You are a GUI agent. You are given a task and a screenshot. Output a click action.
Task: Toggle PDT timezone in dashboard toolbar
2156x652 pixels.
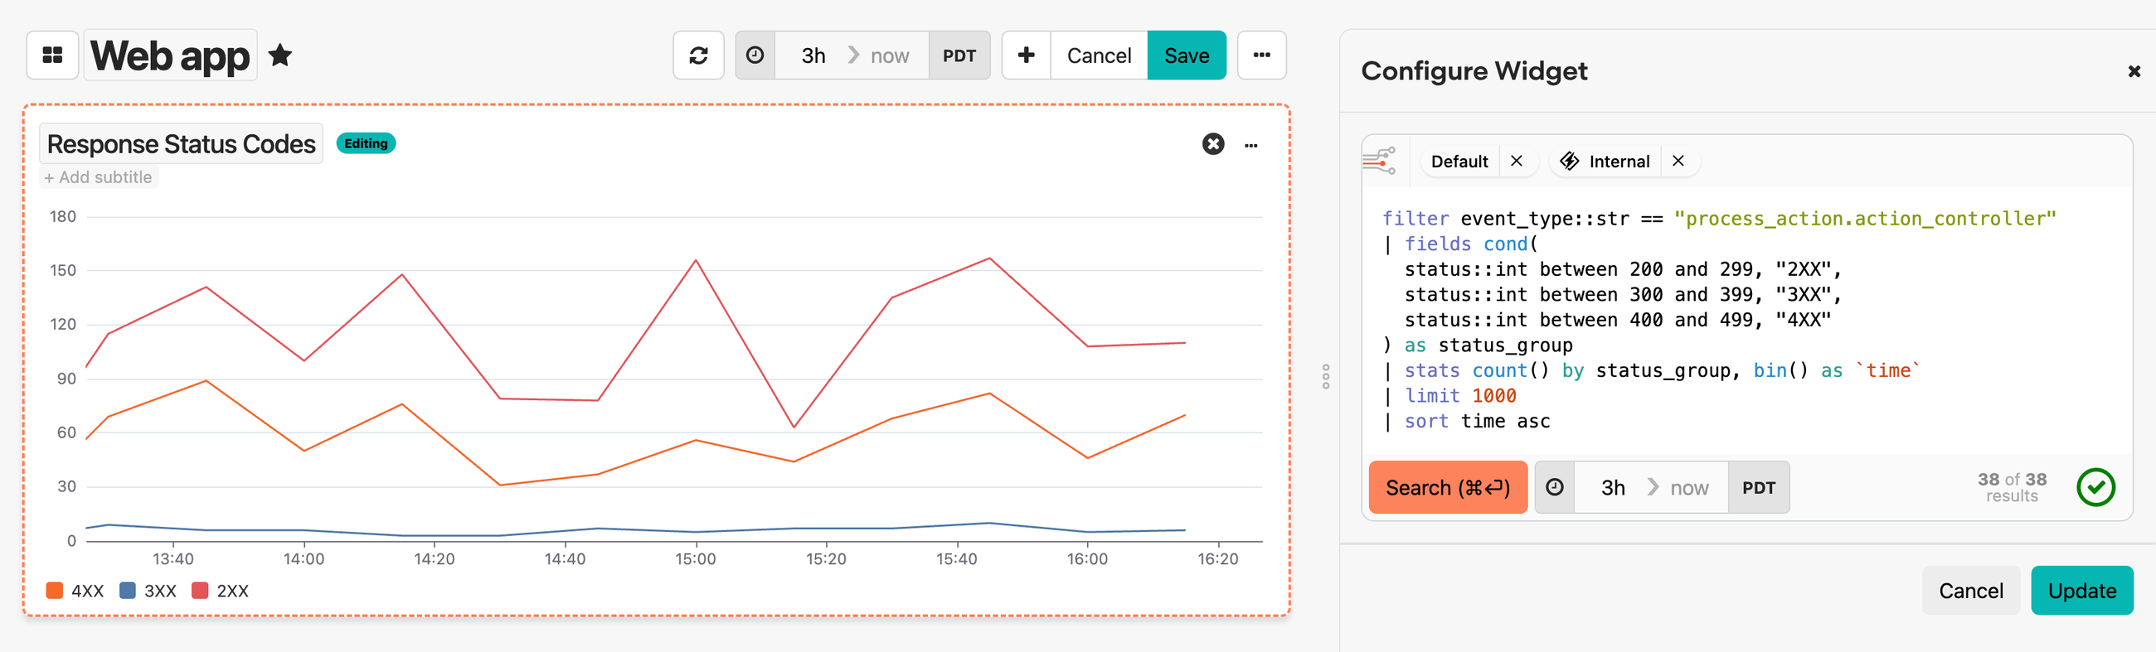coord(959,56)
